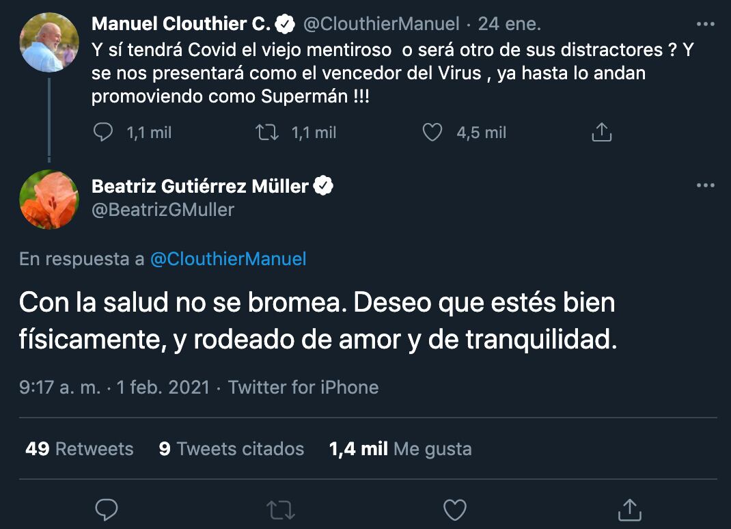Image resolution: width=731 pixels, height=529 pixels.
Task: Like Beatriz Gutiérrez Müller's reply
Action: tap(454, 509)
